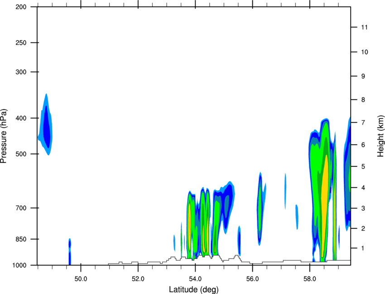Select the 500 pressure tick label
This screenshot has width=385, height=294.
[x=21, y=154]
